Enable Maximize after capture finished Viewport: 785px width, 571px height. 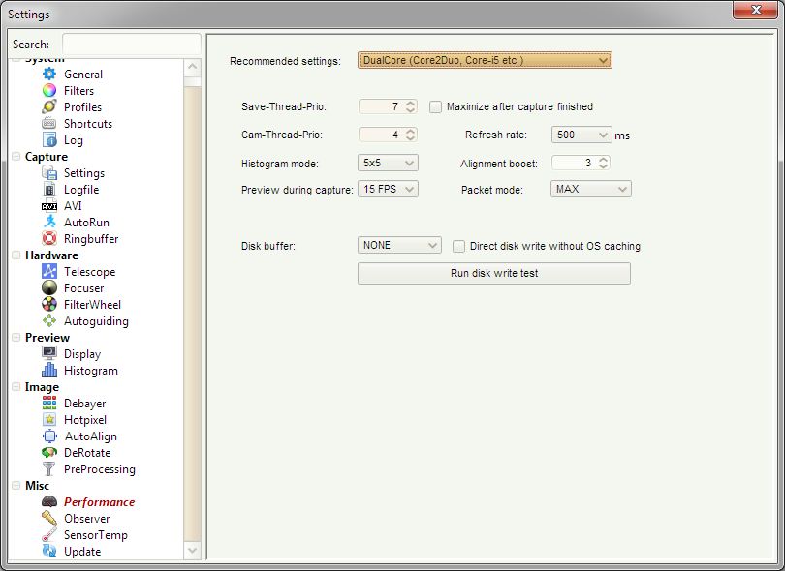pos(435,107)
